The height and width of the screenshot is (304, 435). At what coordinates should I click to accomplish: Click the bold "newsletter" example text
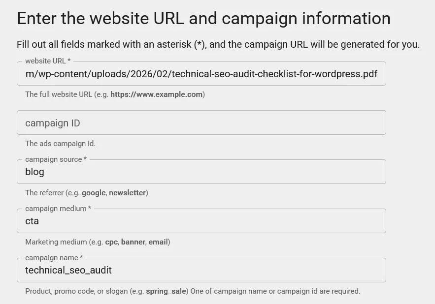(x=127, y=193)
